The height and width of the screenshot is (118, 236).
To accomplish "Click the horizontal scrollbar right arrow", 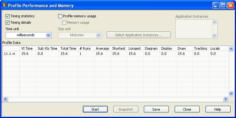I will [225, 99].
